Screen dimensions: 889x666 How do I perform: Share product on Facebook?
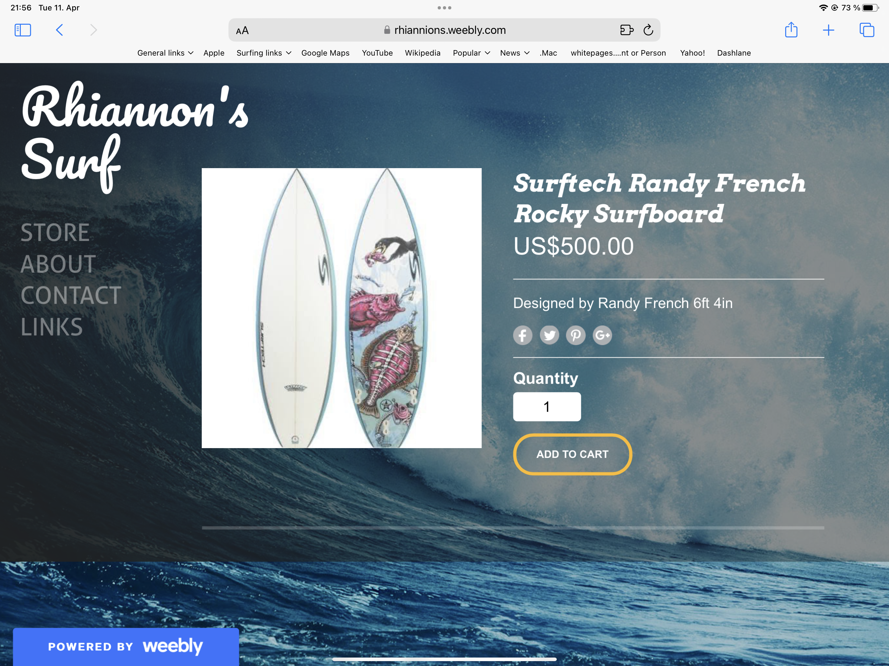523,335
